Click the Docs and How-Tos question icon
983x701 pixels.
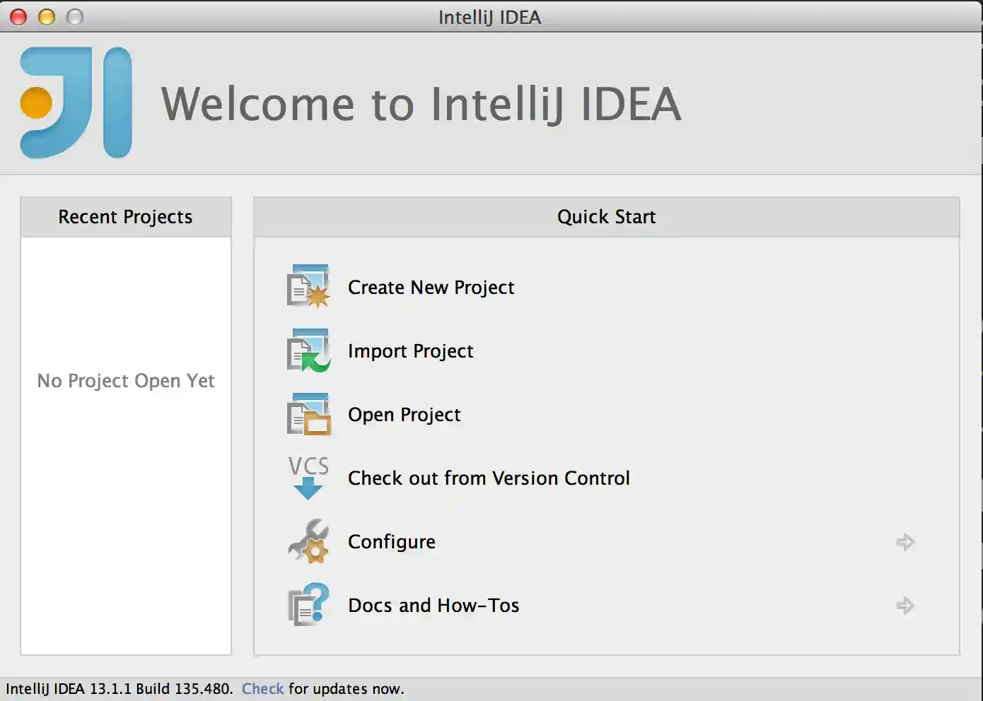click(309, 605)
